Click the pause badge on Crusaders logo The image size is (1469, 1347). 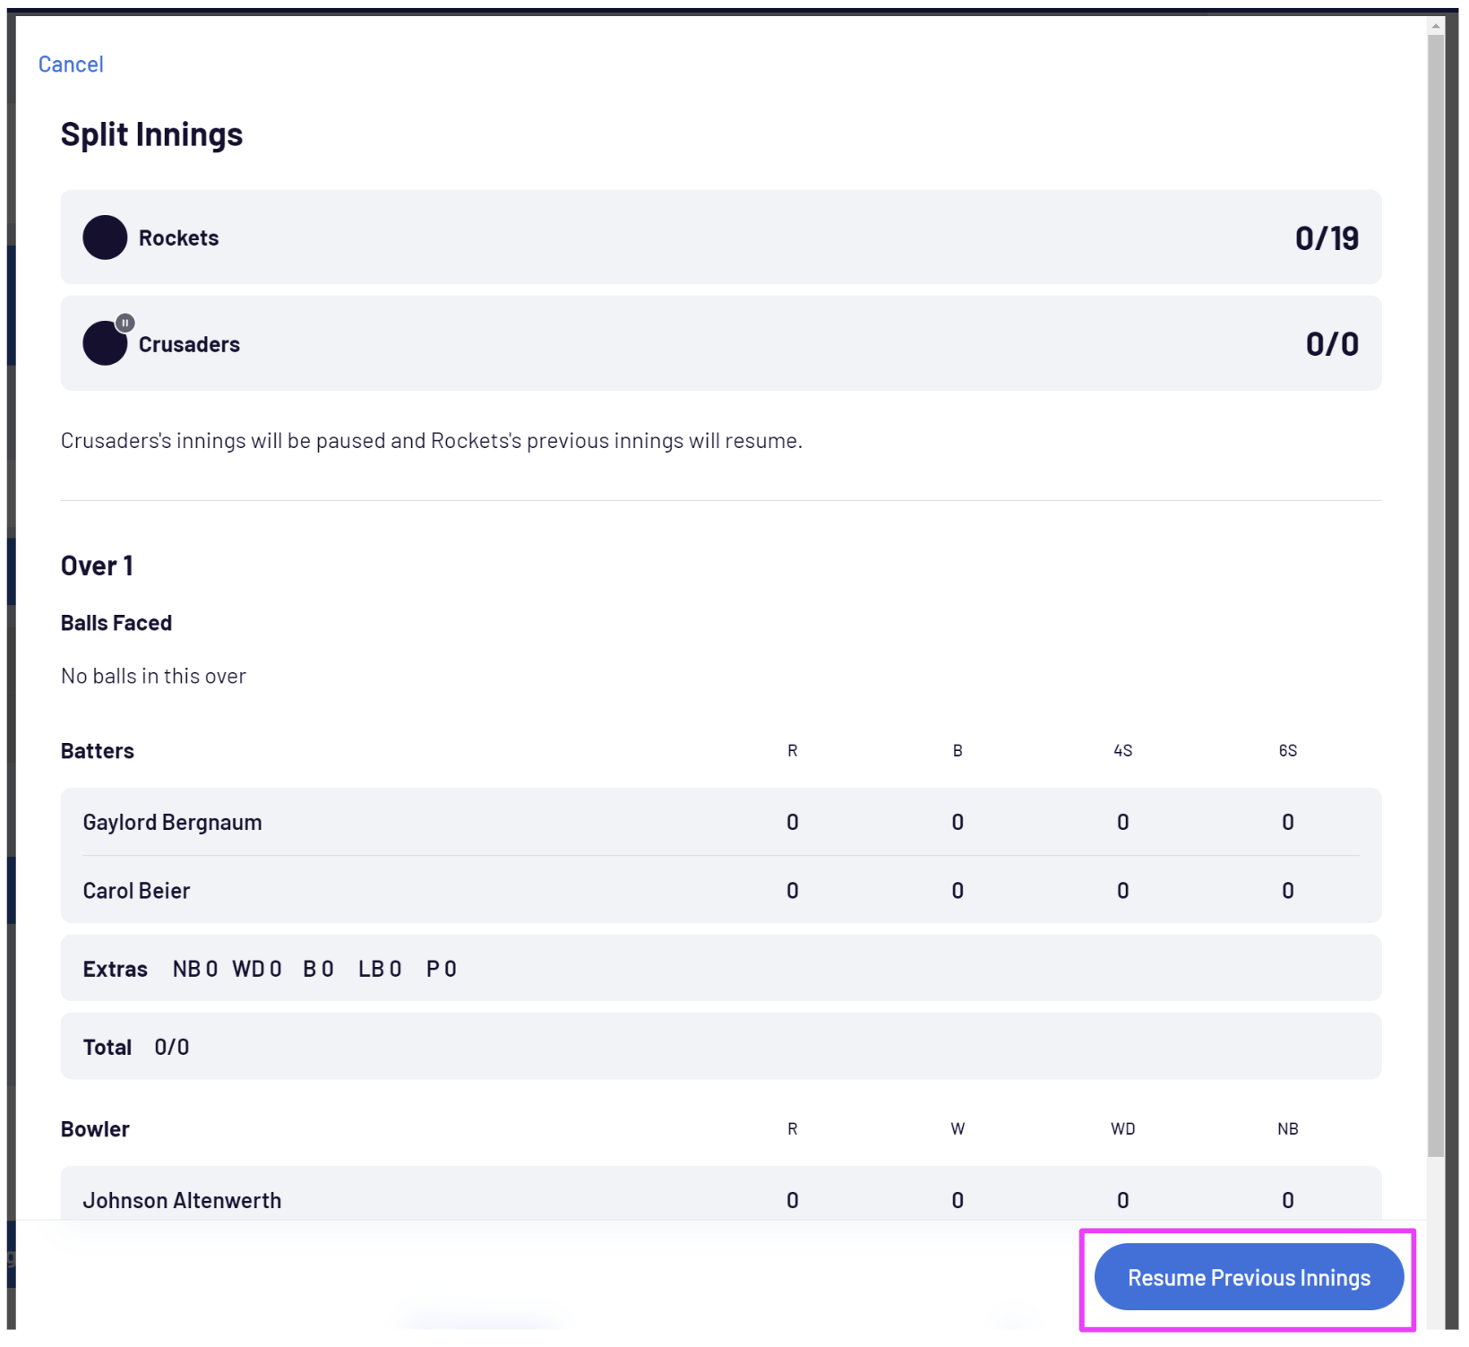(125, 323)
